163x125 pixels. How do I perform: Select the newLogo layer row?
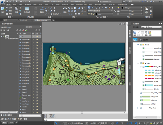tap(26, 104)
